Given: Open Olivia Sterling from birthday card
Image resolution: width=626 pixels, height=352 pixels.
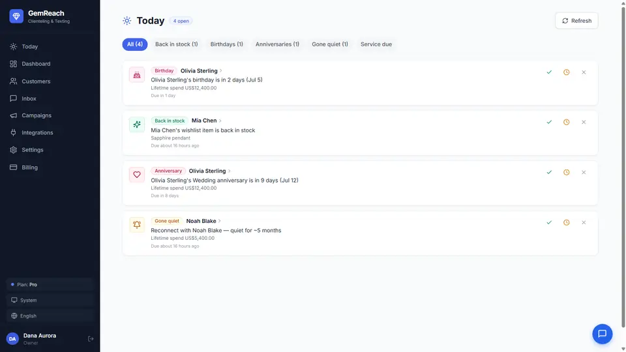Looking at the screenshot, I should (201, 70).
